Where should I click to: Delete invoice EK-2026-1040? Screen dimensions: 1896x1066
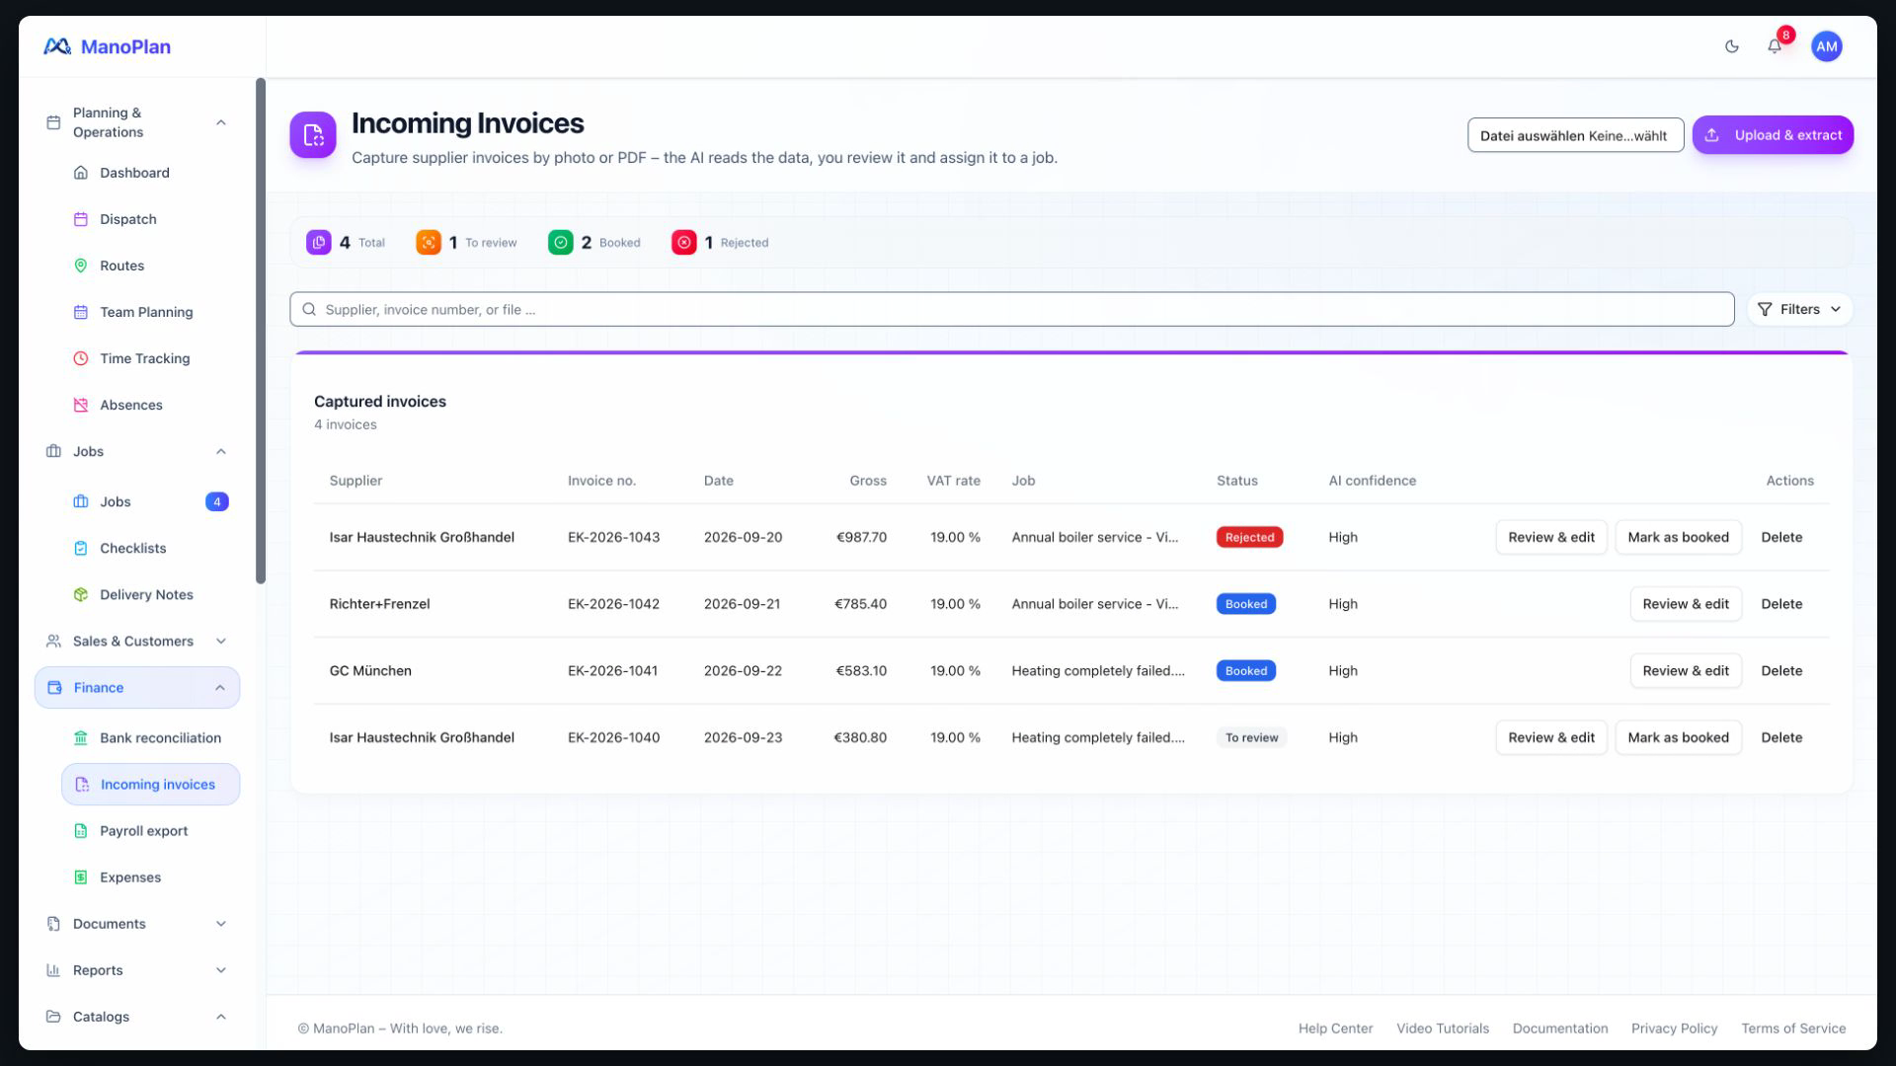pyautogui.click(x=1781, y=737)
